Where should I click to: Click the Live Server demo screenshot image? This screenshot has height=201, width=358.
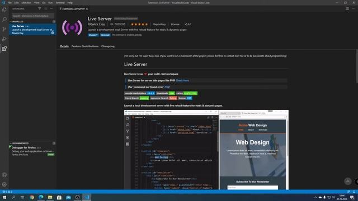tap(206, 150)
